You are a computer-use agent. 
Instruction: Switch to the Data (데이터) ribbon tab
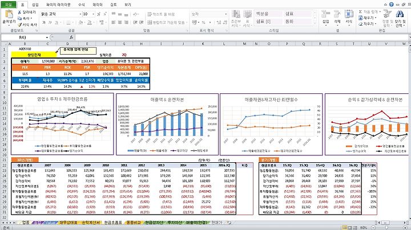pos(98,5)
